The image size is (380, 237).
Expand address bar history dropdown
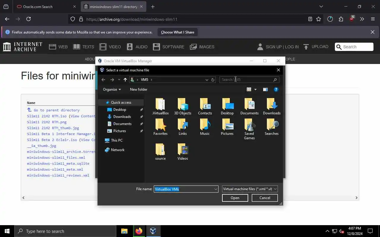click(207, 80)
